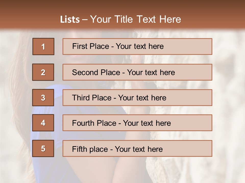The width and height of the screenshot is (245, 183).
Task: Select the number 2 square
Action: tap(43, 72)
